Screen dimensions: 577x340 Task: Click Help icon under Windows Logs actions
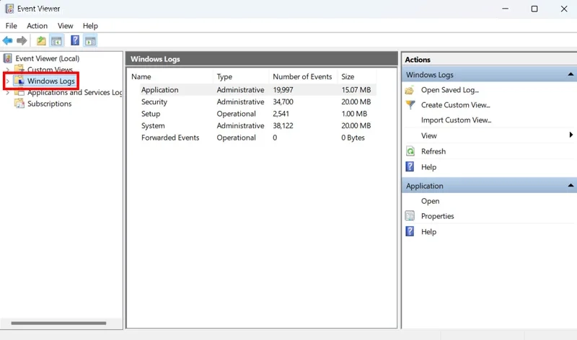(x=410, y=167)
